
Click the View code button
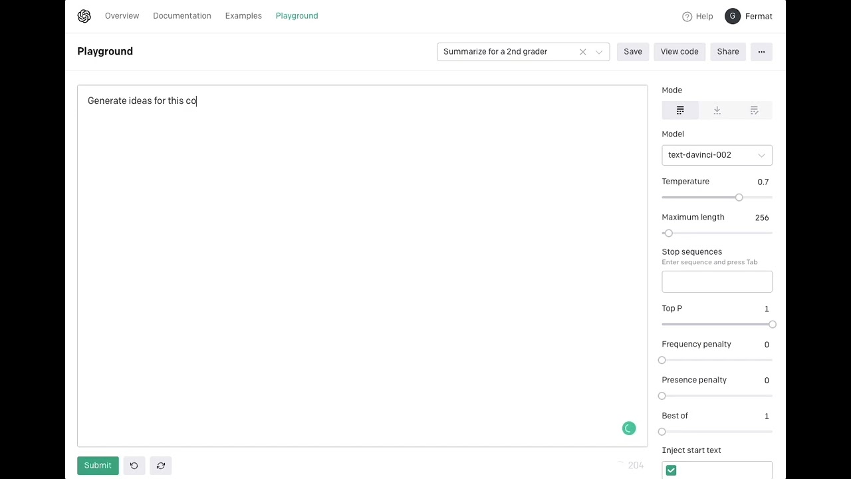(679, 52)
